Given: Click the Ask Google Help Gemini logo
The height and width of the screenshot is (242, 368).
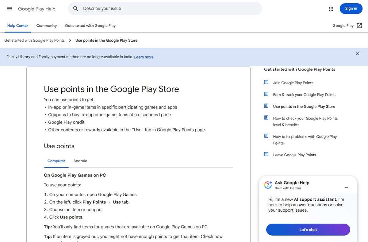Looking at the screenshot, I should pos(268,185).
